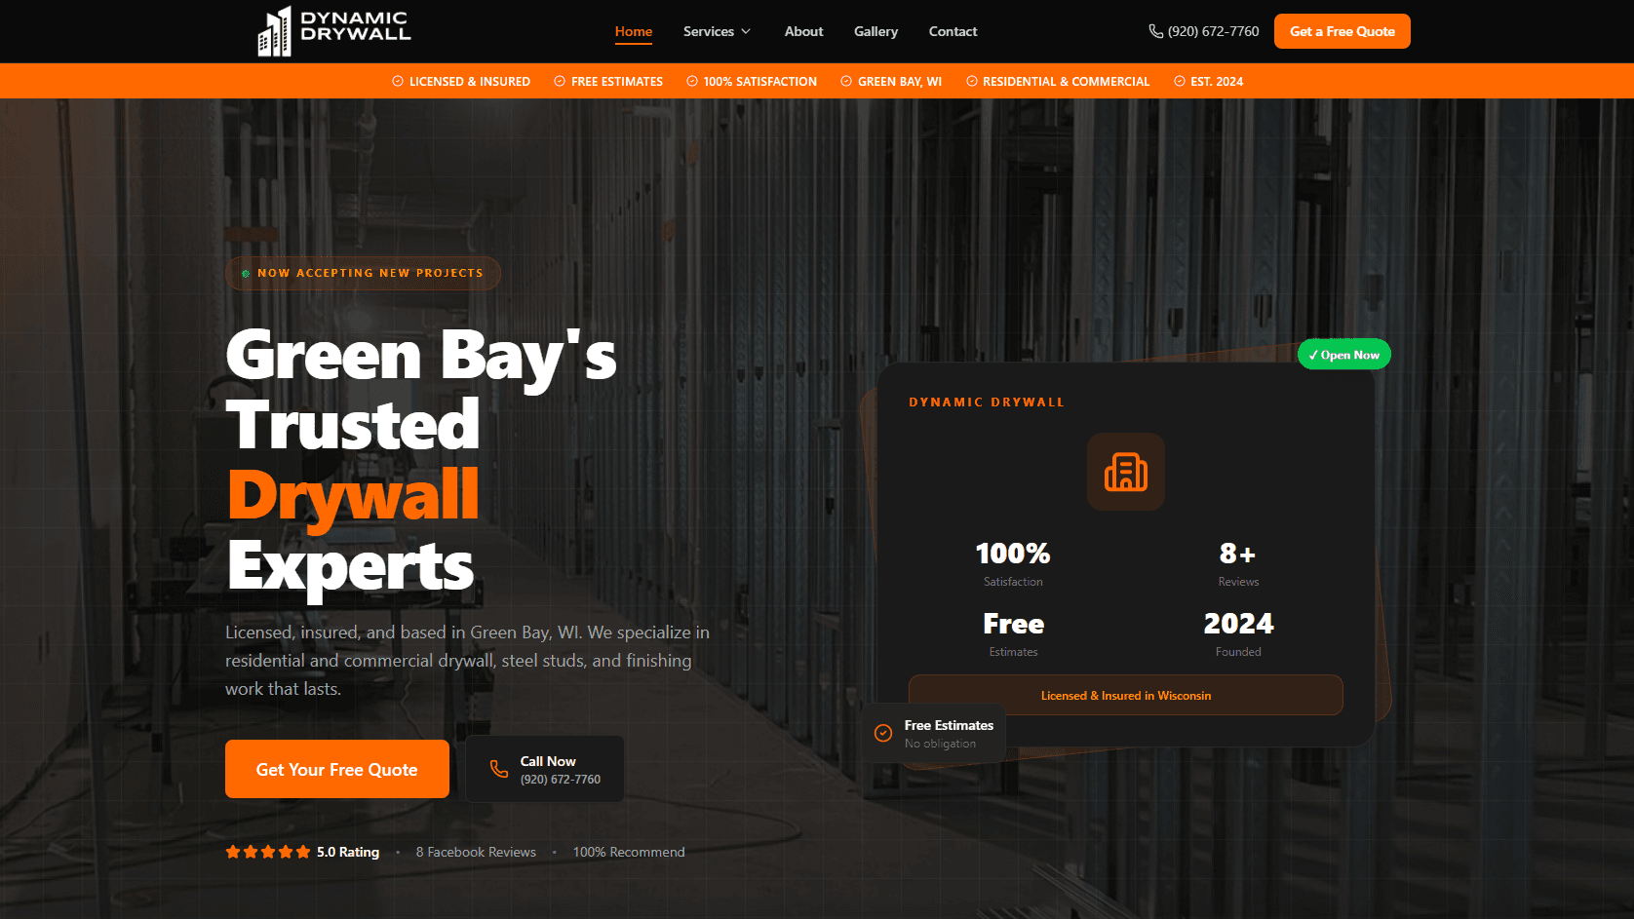1634x919 pixels.
Task: Open the About page
Action: pyautogui.click(x=803, y=31)
